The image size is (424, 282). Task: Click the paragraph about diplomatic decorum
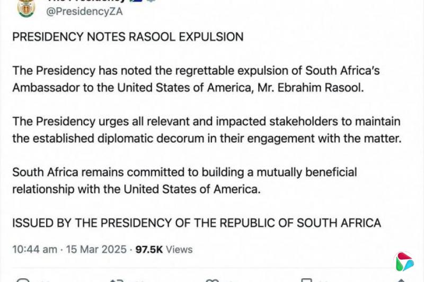coord(206,130)
